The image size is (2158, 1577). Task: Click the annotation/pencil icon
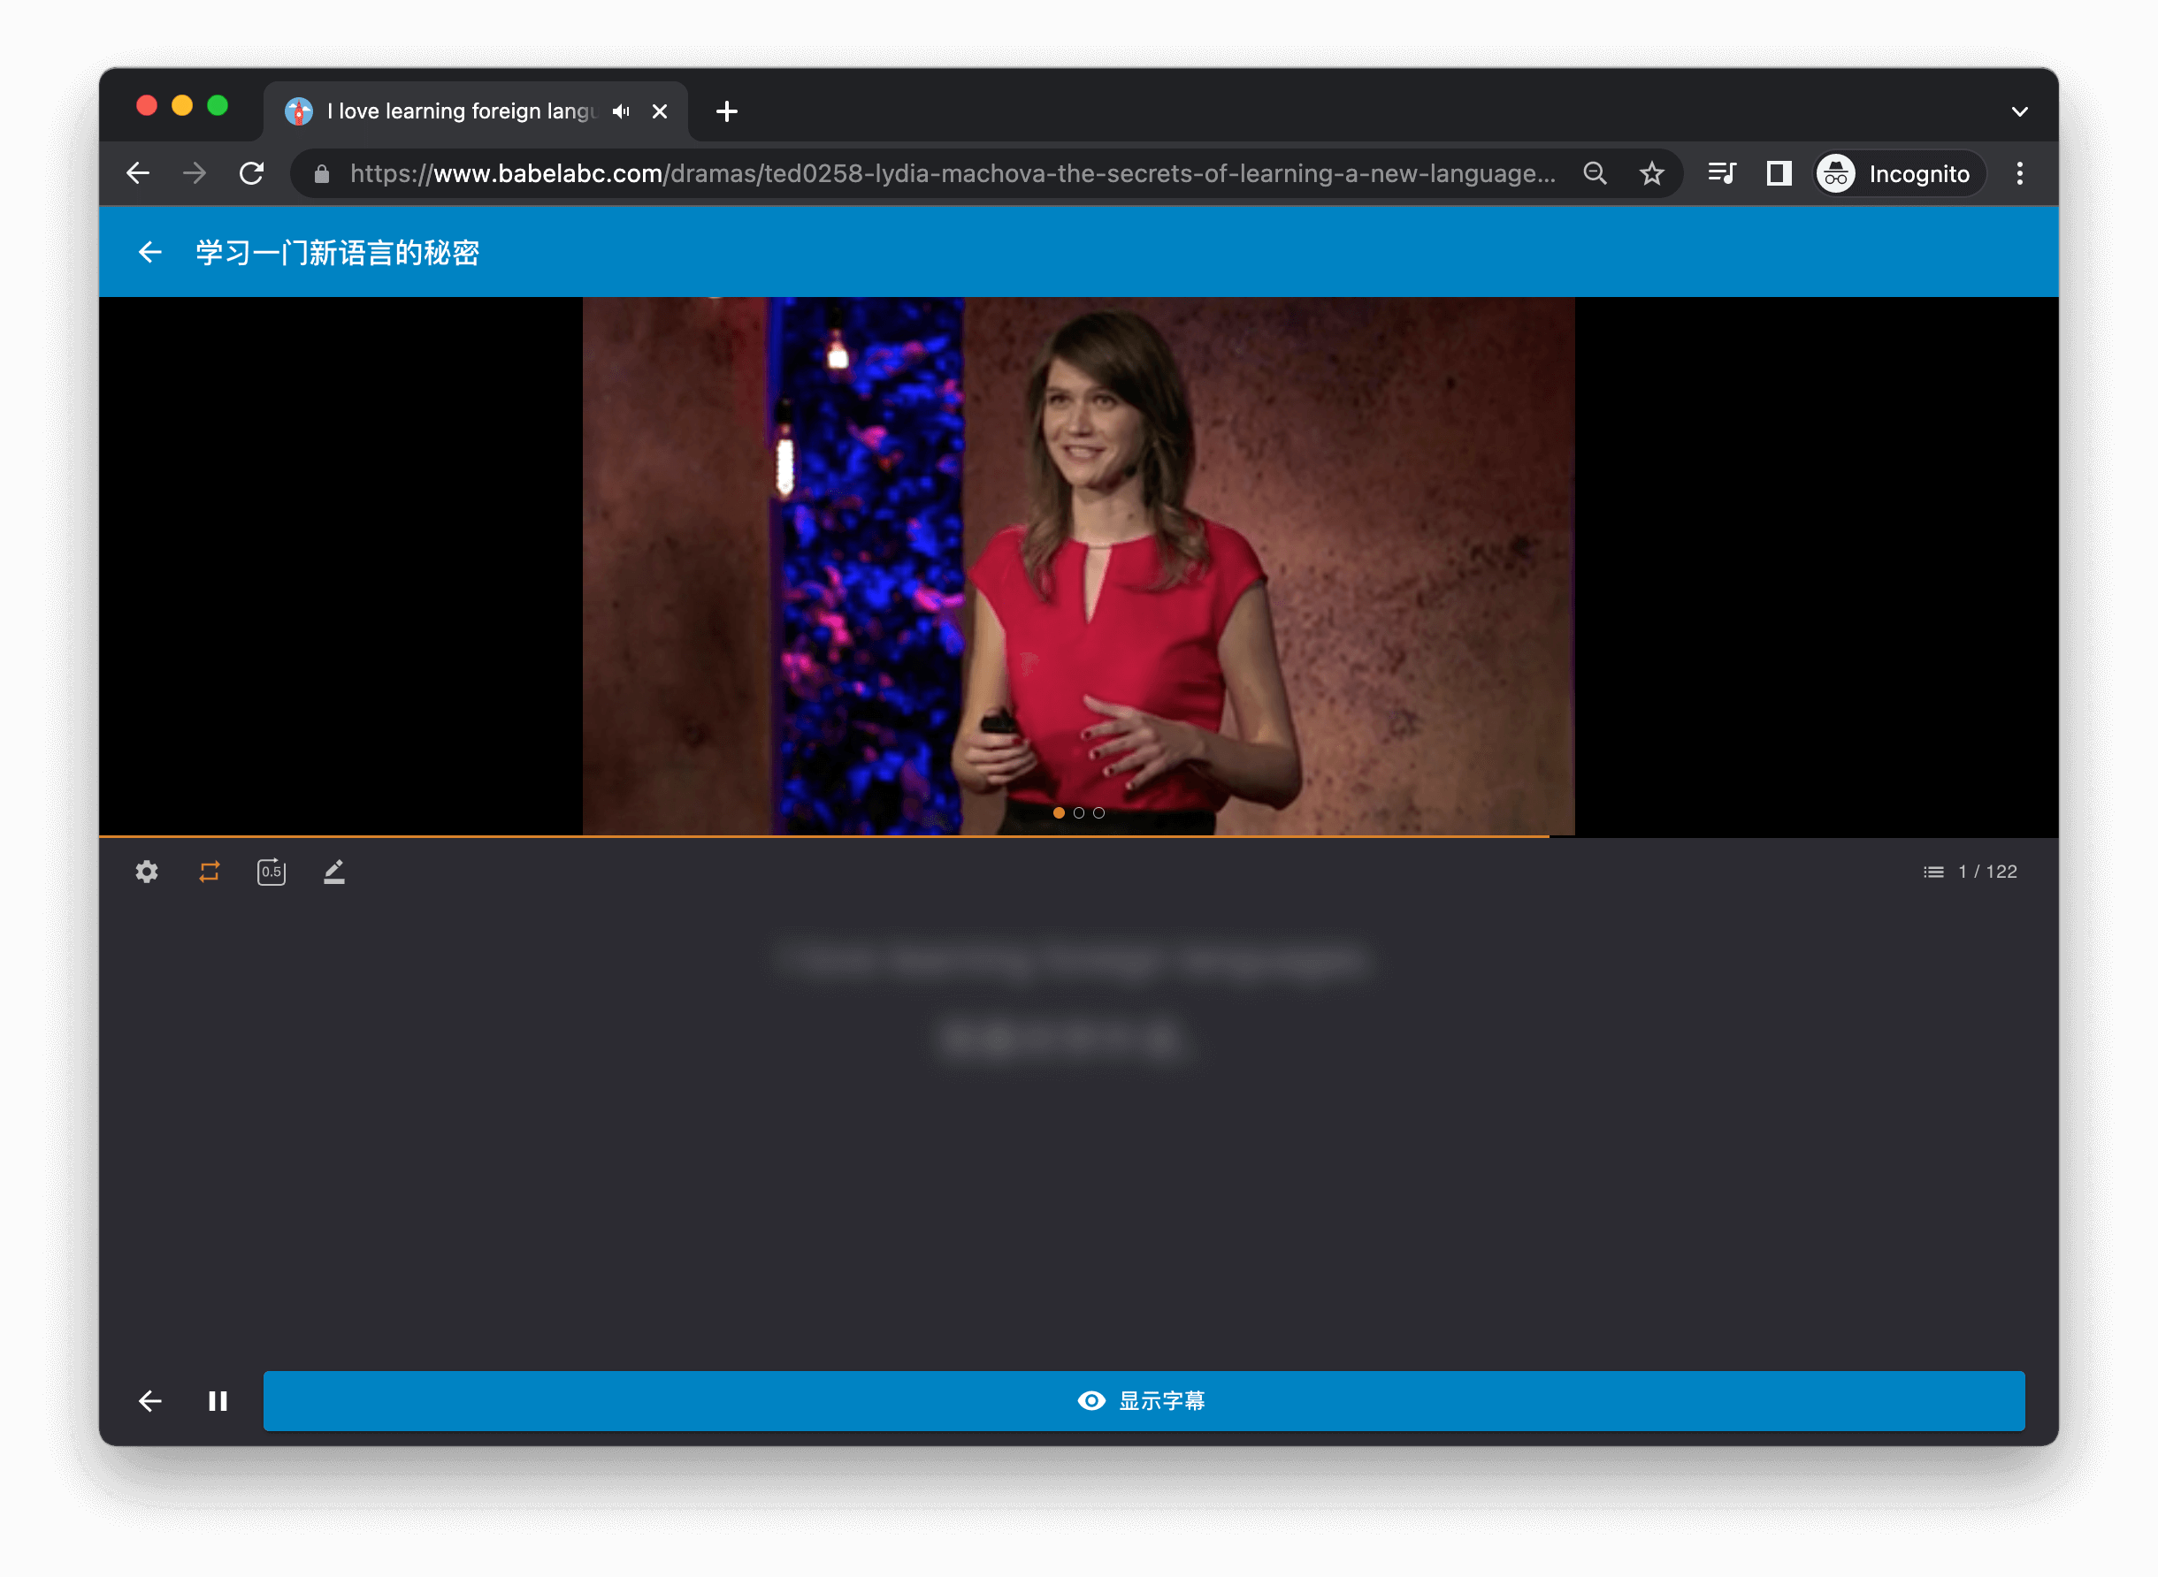click(x=333, y=871)
